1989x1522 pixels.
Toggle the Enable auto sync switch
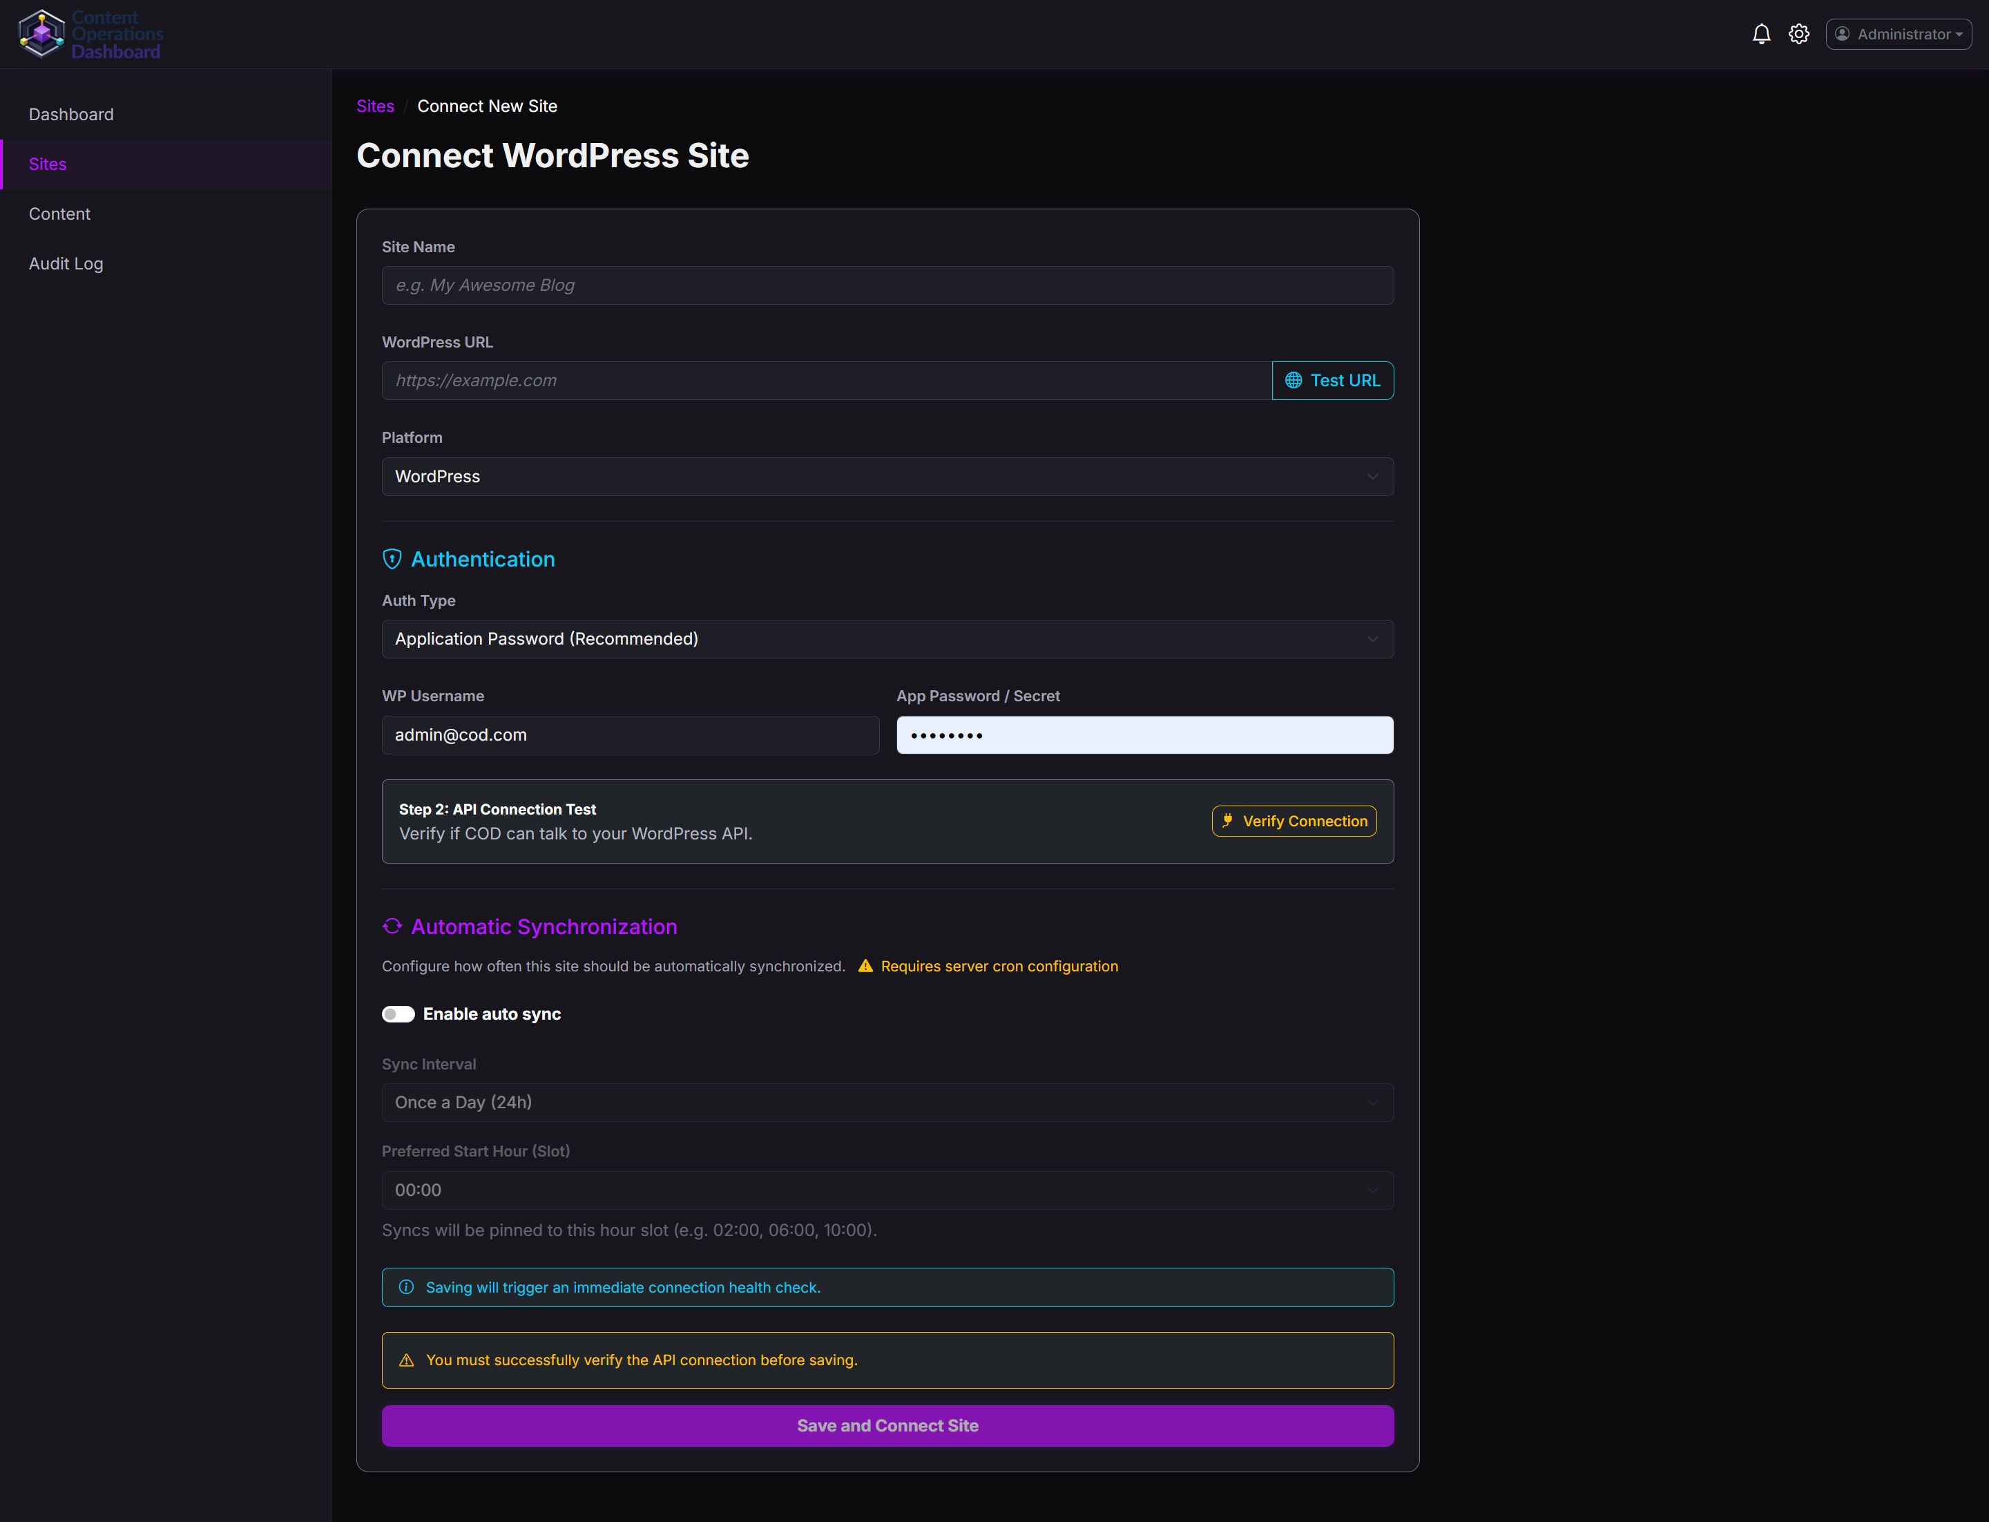click(x=398, y=1014)
